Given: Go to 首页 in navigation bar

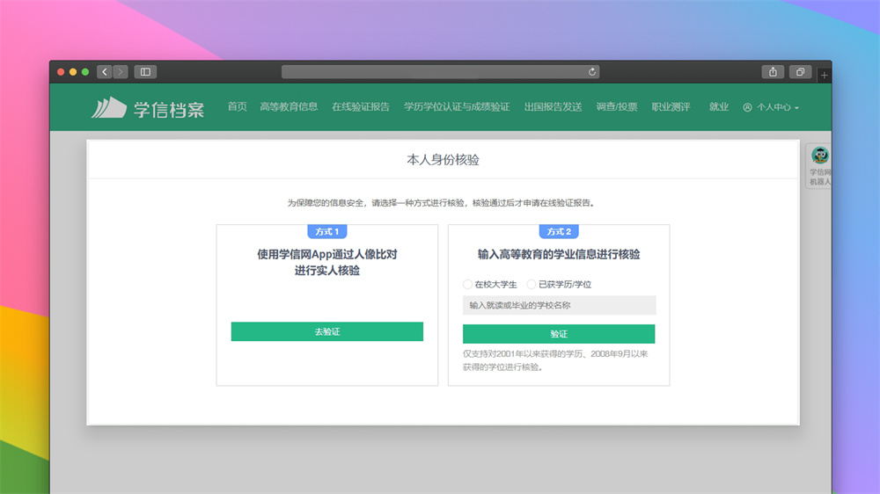Looking at the screenshot, I should coord(238,107).
